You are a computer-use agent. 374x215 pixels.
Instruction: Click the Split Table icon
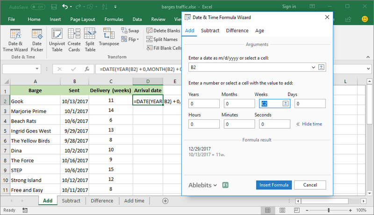click(90, 39)
